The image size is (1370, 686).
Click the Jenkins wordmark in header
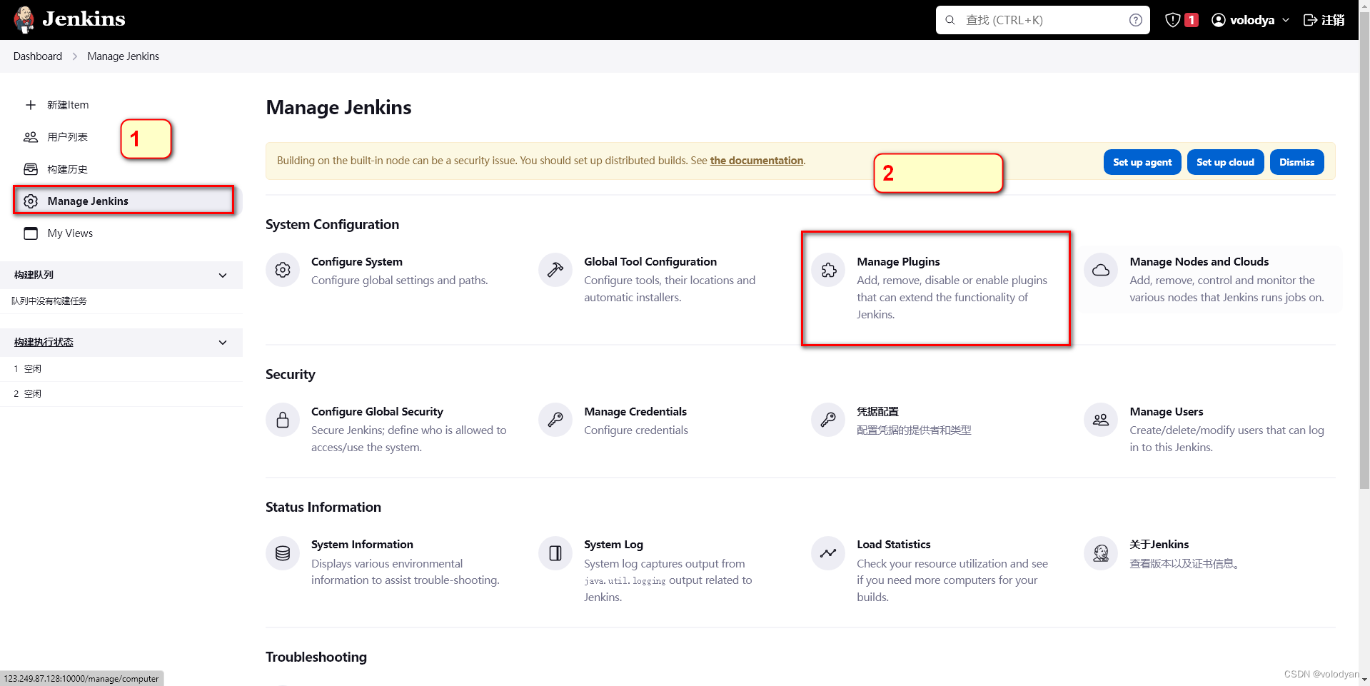[x=84, y=19]
